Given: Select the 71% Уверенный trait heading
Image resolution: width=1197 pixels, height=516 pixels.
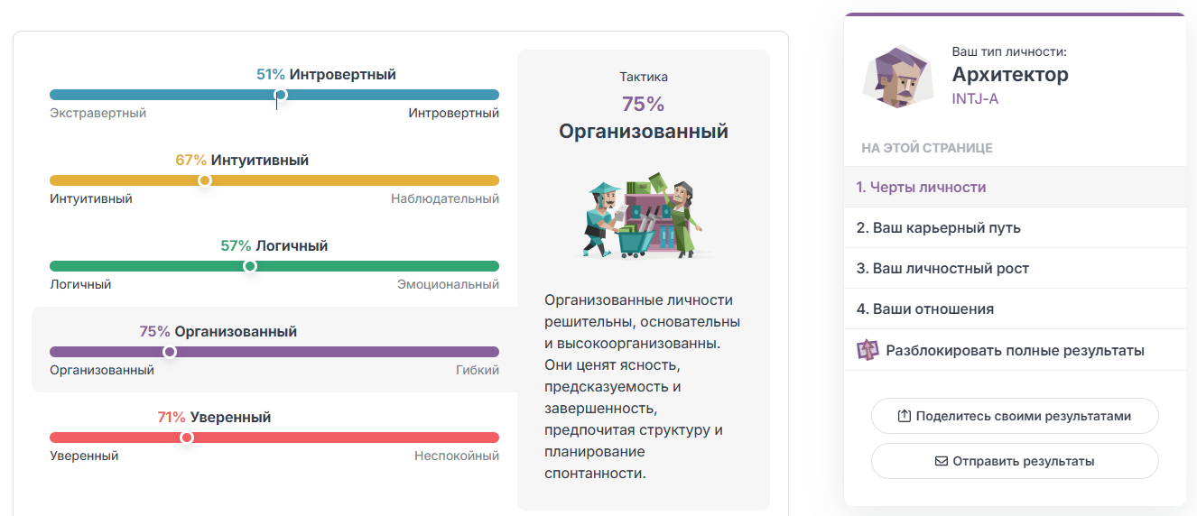Looking at the screenshot, I should point(214,417).
